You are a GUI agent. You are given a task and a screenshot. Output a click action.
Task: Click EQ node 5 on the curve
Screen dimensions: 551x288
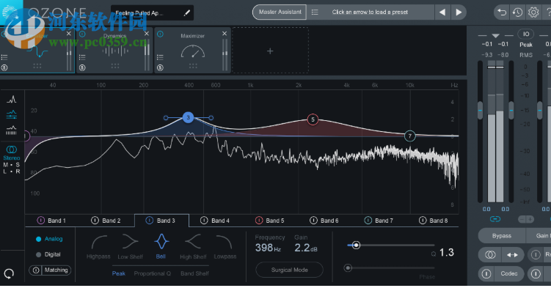click(x=313, y=119)
